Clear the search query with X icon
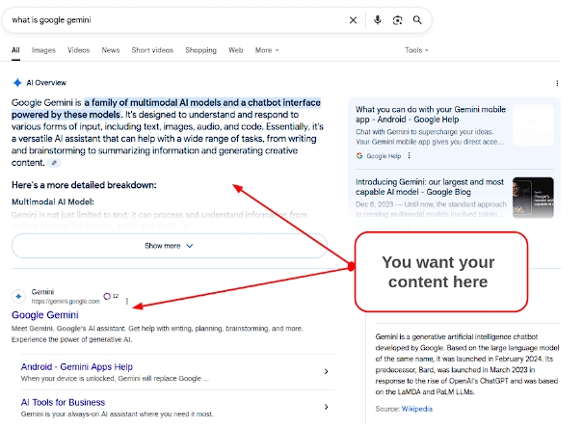This screenshot has width=583, height=428. pyautogui.click(x=353, y=20)
